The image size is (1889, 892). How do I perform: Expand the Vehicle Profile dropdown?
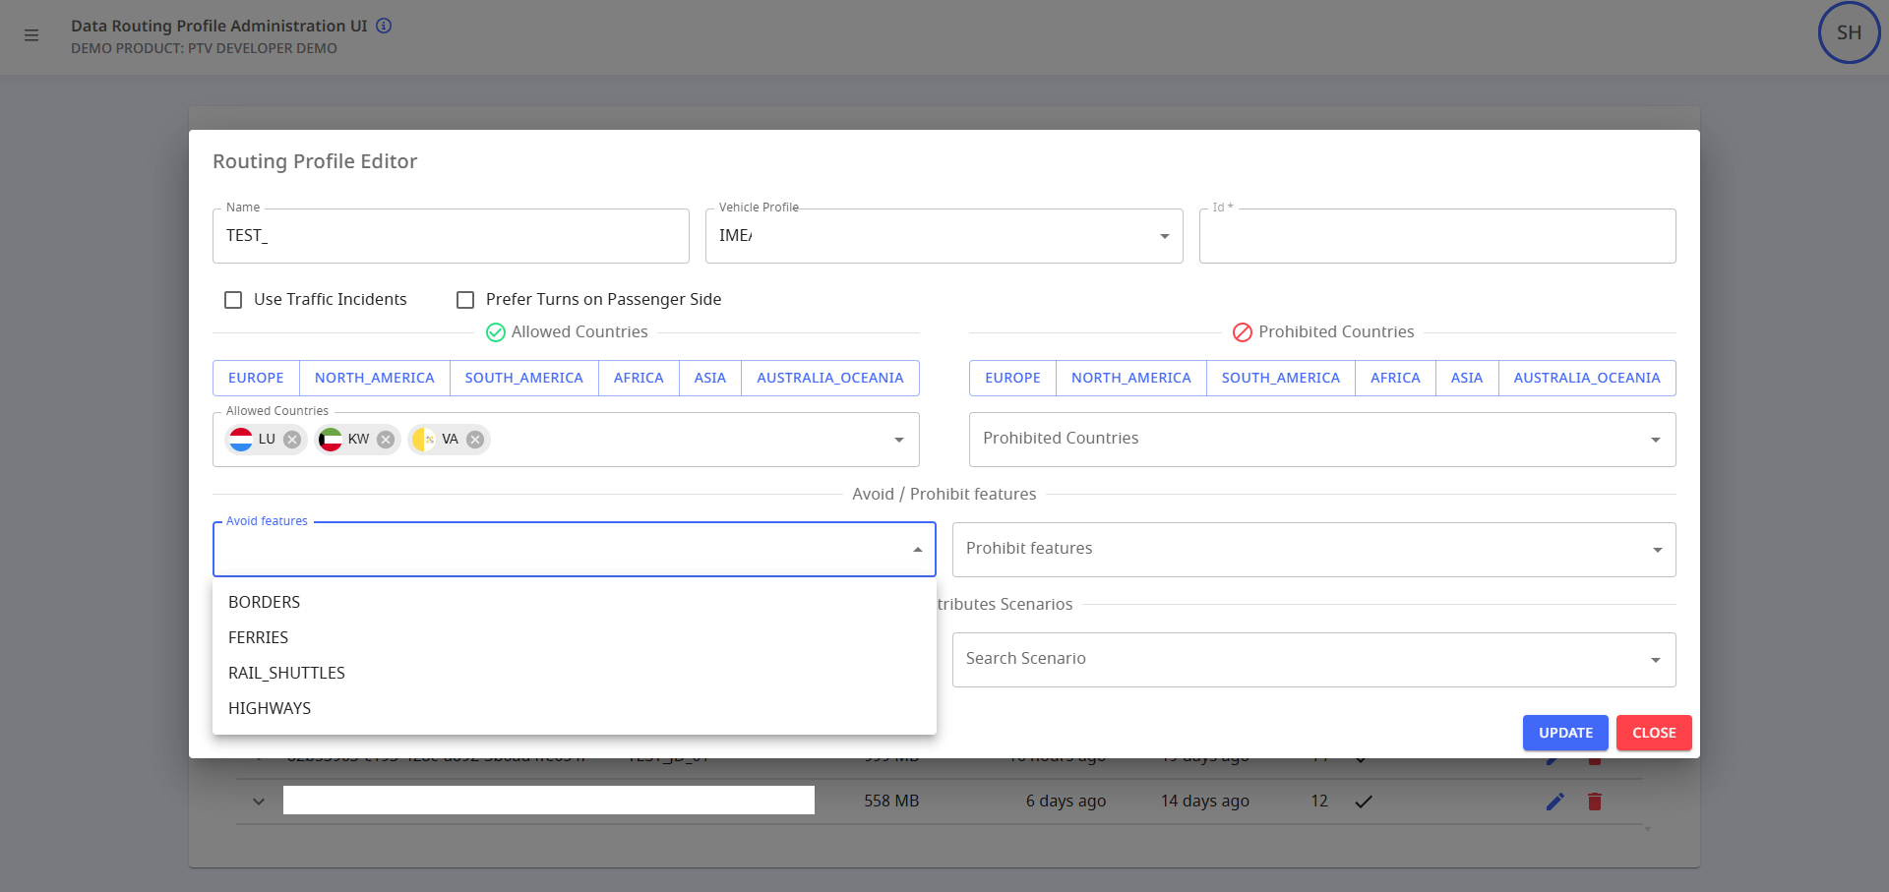point(1164,236)
